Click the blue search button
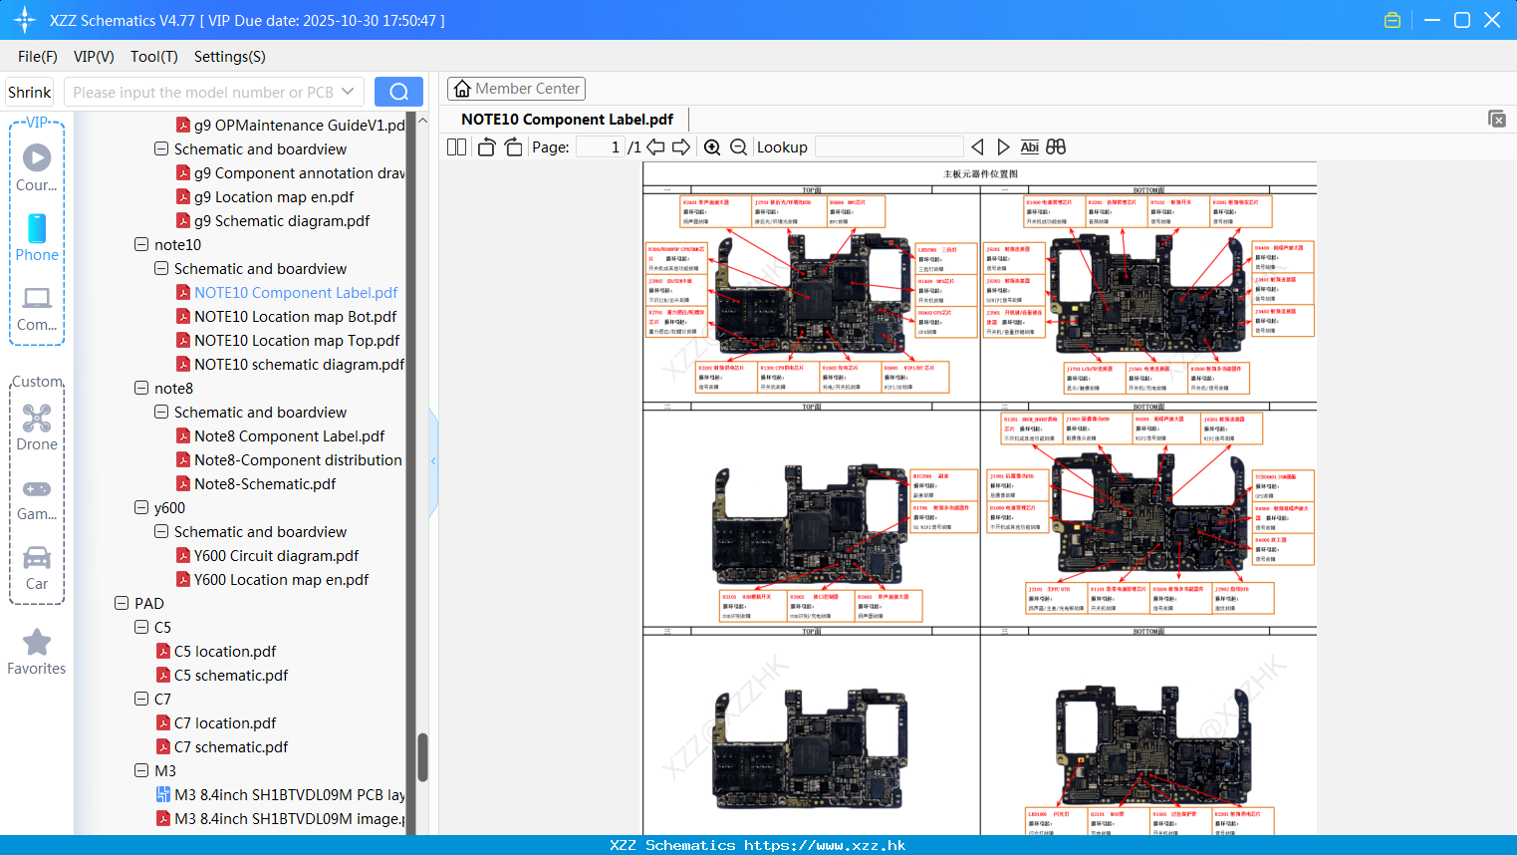This screenshot has height=855, width=1517. click(398, 92)
